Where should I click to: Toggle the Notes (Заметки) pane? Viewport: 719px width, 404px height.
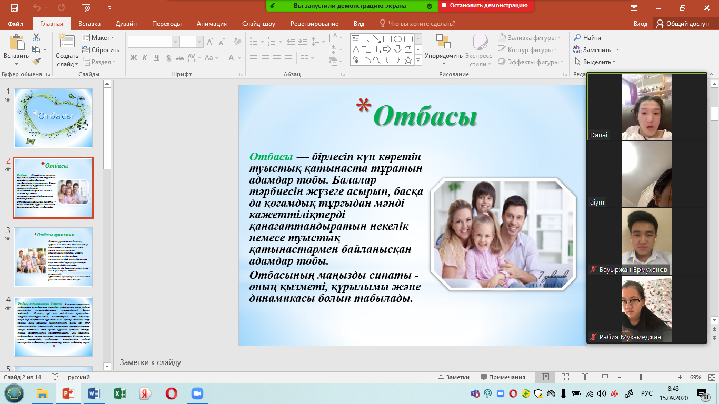coord(454,377)
